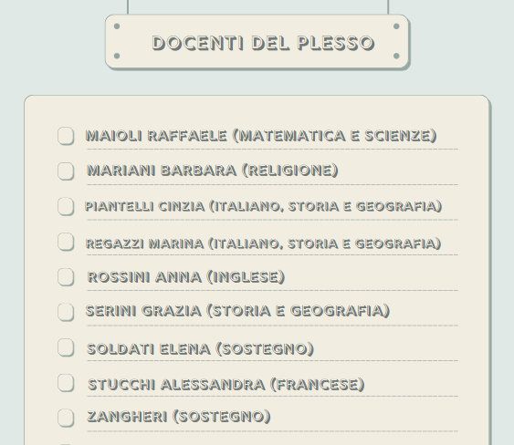Screen dimensions: 514x445
Task: Click the Serini Grazia (Storia e Geografia) text
Action: click(x=237, y=311)
